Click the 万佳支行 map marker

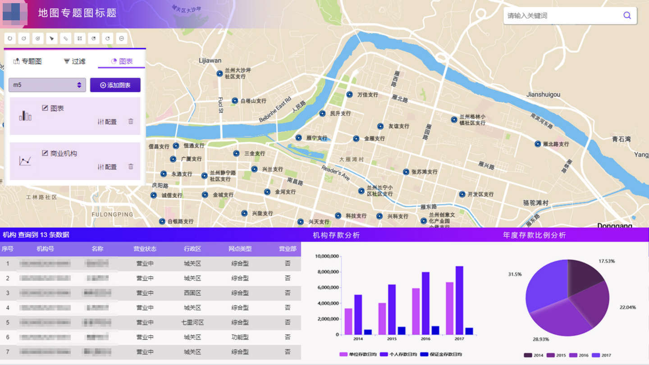[349, 94]
